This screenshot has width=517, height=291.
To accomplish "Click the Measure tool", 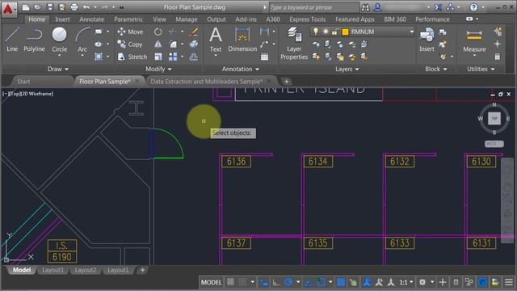I will [x=474, y=40].
